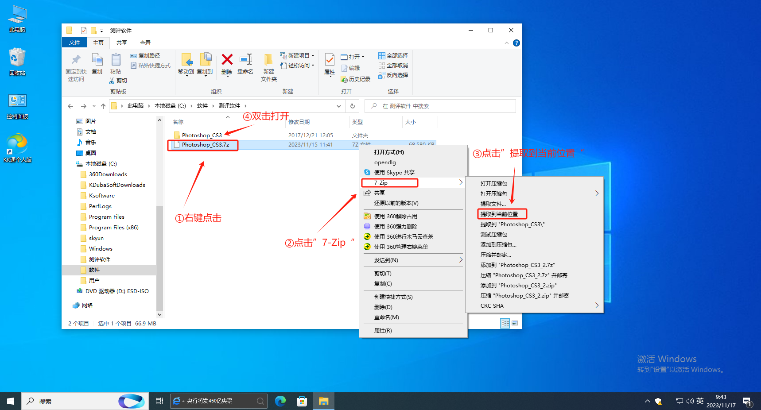
Task: Select Network in navigation pane
Action: (x=87, y=306)
